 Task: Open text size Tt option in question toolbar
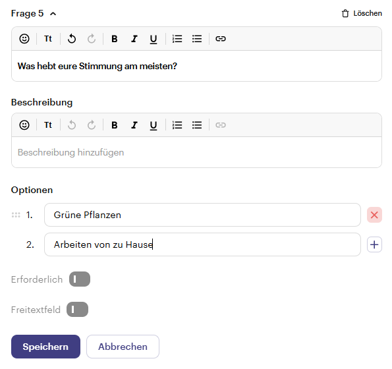[x=48, y=39]
